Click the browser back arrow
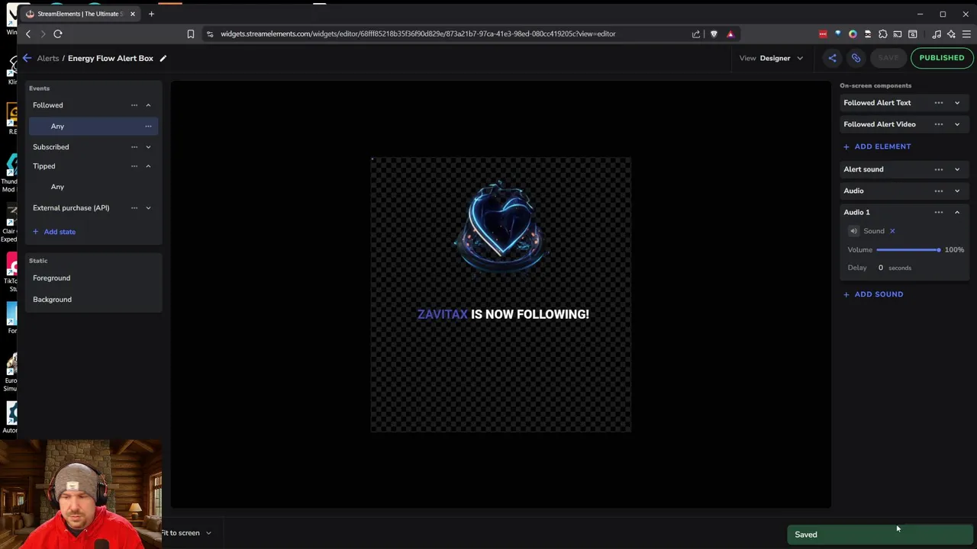 tap(28, 34)
